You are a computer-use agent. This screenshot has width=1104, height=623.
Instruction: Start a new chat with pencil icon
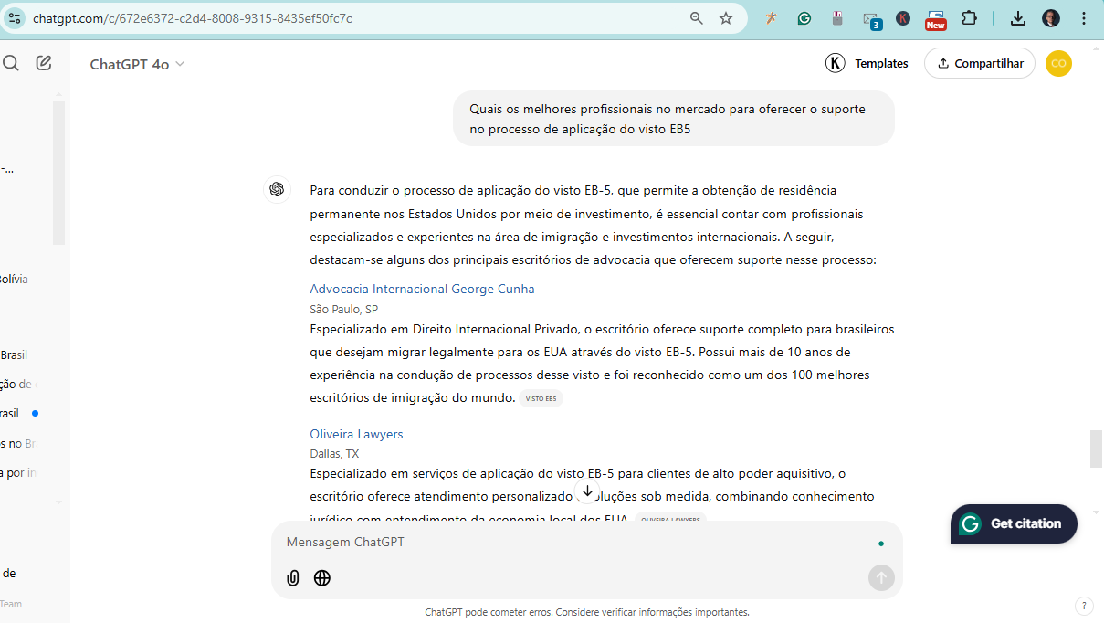[44, 63]
